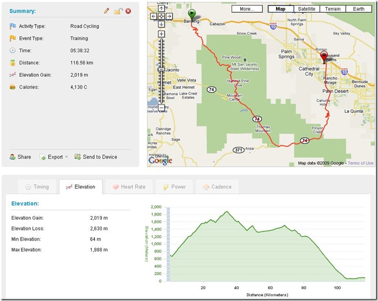The image size is (378, 301).
Task: Switch map to Earth view
Action: pyautogui.click(x=359, y=9)
